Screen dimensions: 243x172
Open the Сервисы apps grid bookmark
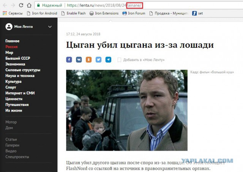pyautogui.click(x=13, y=13)
